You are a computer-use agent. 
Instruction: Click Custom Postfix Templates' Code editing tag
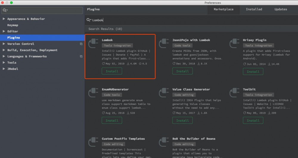tap(114, 144)
